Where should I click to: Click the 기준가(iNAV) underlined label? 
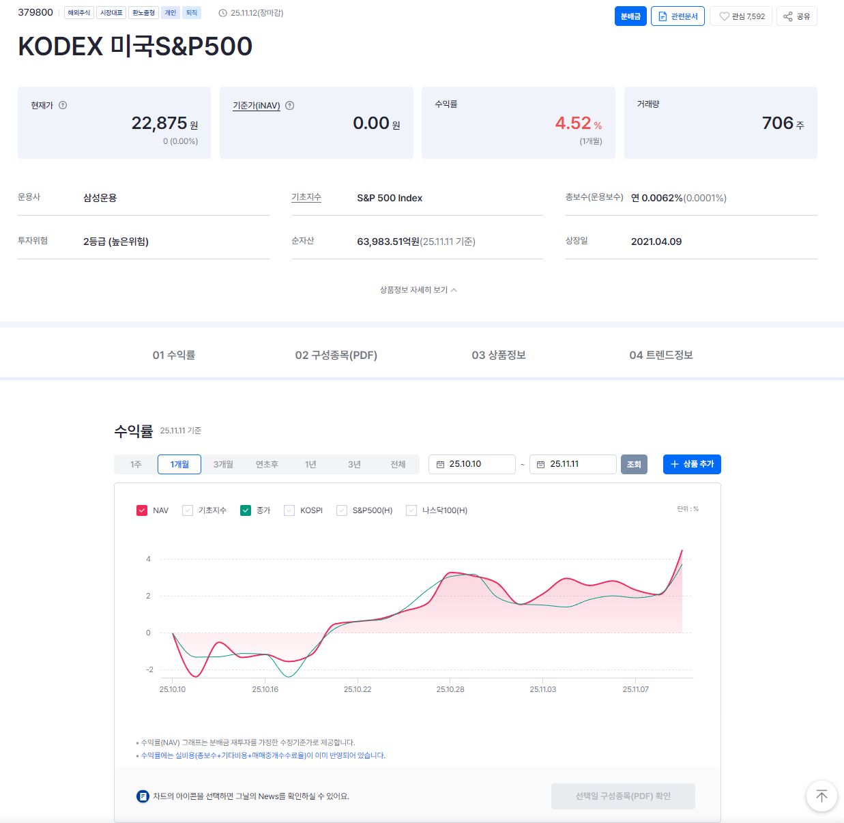[257, 105]
